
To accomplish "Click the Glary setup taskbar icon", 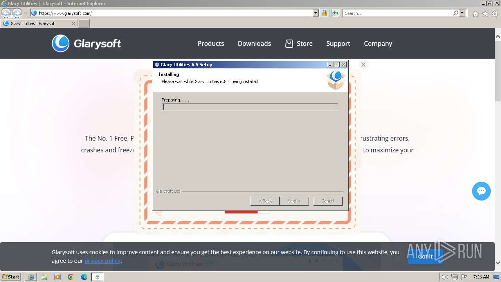I will click(97, 277).
